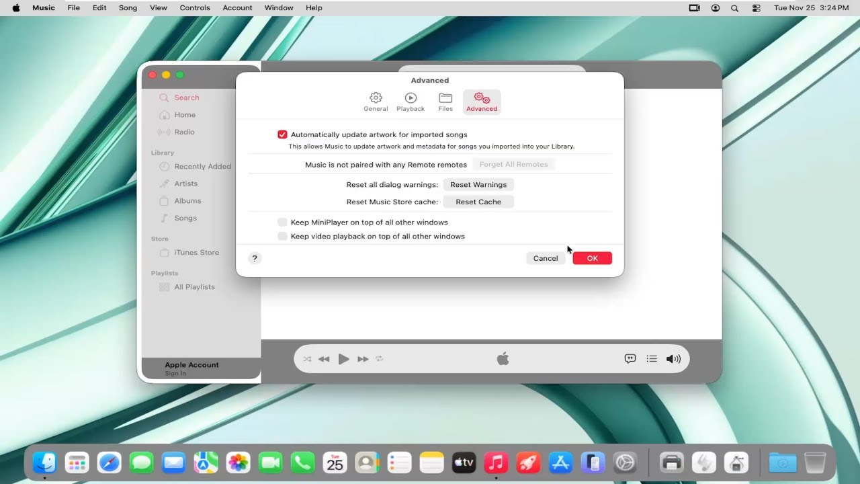Open System Settings from the Dock
Image resolution: width=860 pixels, height=484 pixels.
625,462
